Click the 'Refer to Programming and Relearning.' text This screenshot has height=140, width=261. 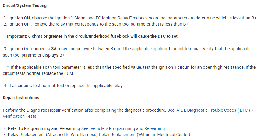[44, 128]
